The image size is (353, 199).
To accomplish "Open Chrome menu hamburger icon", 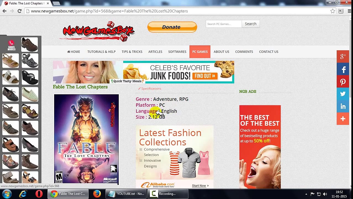I will tap(349, 11).
